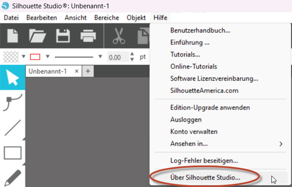
Task: Expand the line style dropdown
Action: tap(100, 57)
